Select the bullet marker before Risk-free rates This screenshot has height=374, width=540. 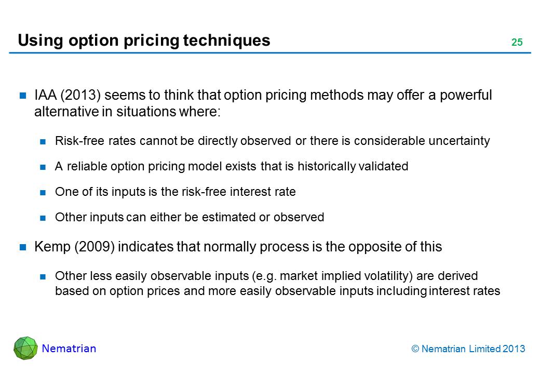[x=44, y=141]
